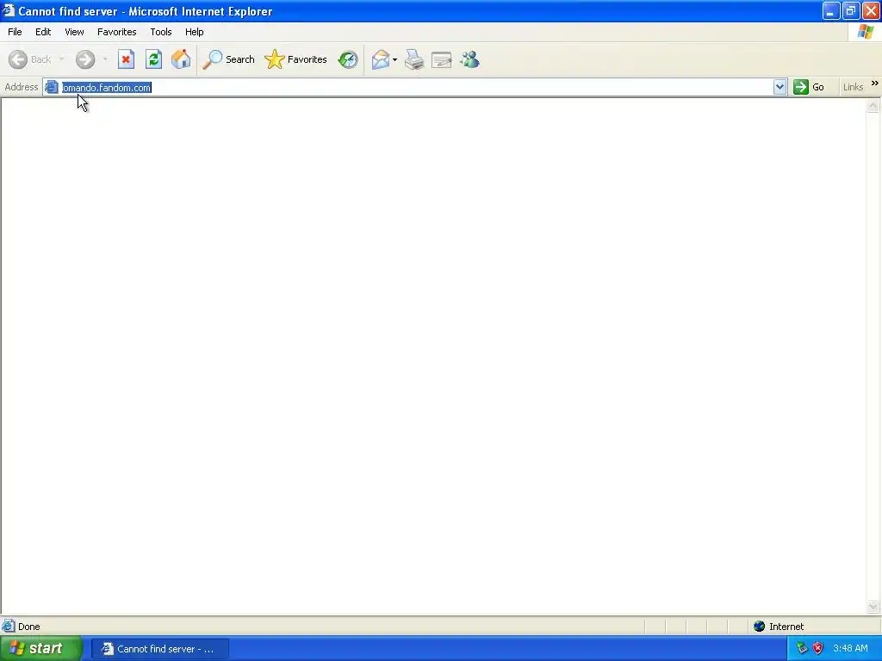Screen dimensions: 882x661
Task: Click the Mail envelope icon
Action: point(381,59)
